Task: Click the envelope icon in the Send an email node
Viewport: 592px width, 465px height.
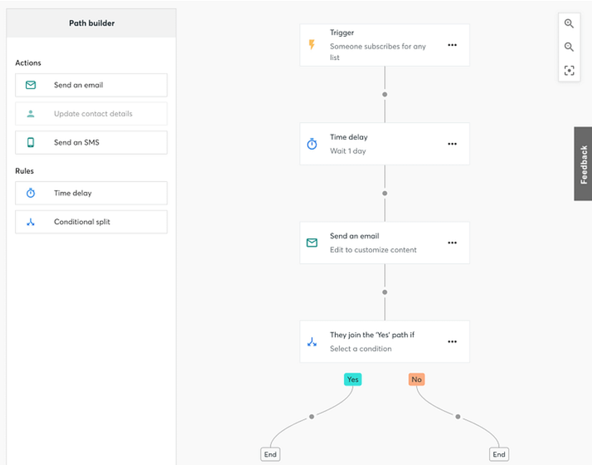Action: coord(312,243)
